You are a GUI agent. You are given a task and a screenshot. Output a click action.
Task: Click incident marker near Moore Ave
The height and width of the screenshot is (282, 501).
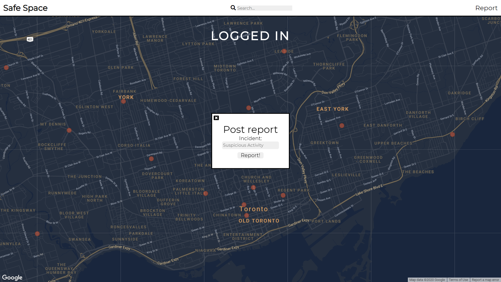(249, 108)
